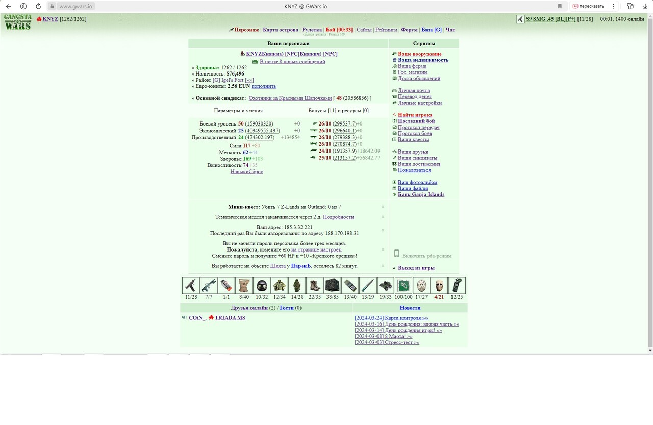Dismiss the Мини-квест notification
The height and width of the screenshot is (425, 653).
click(x=383, y=207)
